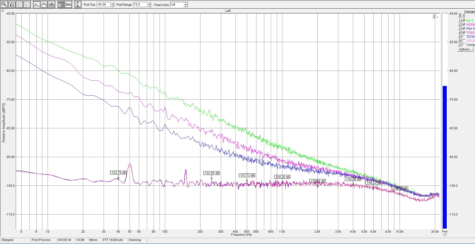
Task: Enable the NEWE overlay checkbox
Action: tap(464, 41)
